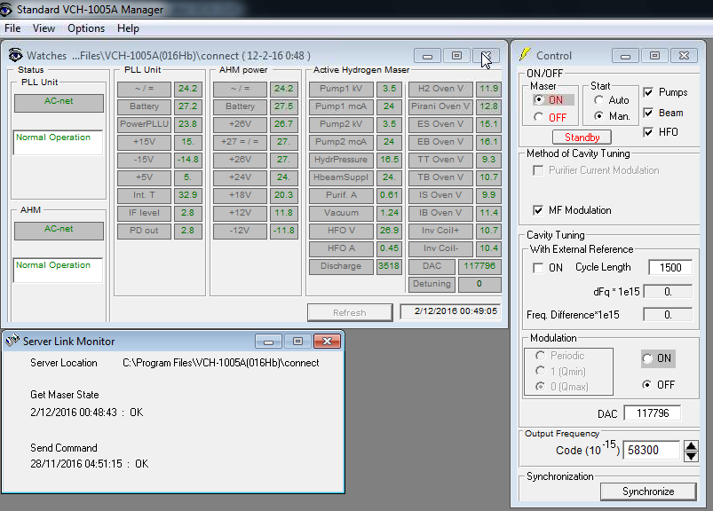Click the lightning icon in Control window title

coord(525,55)
